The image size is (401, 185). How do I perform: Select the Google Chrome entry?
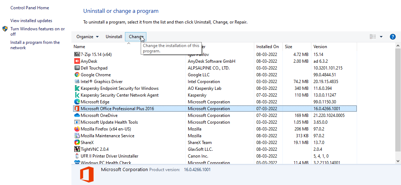pyautogui.click(x=96, y=75)
